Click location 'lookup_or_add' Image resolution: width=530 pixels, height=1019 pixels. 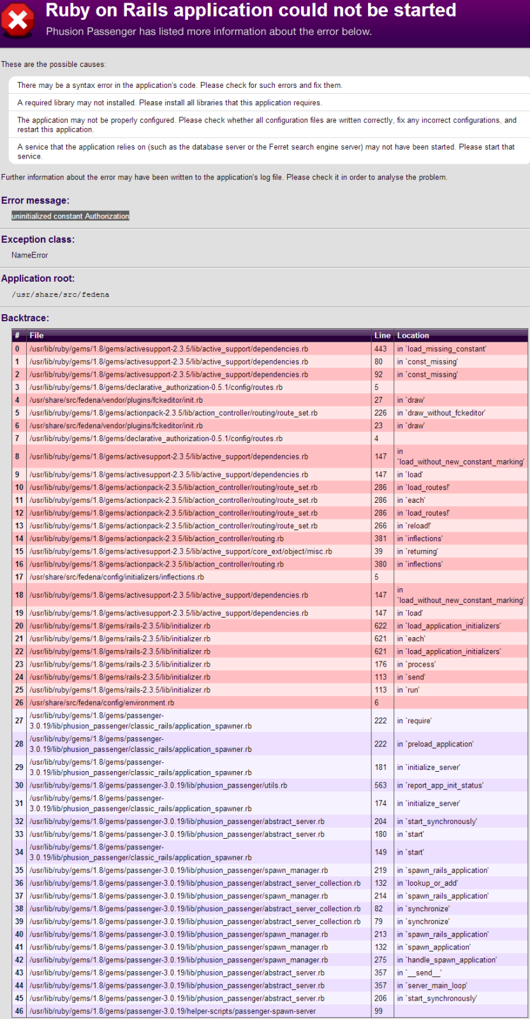(x=427, y=883)
